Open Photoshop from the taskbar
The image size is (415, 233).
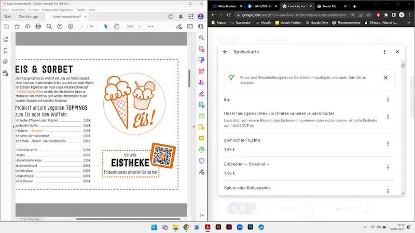click(250, 227)
